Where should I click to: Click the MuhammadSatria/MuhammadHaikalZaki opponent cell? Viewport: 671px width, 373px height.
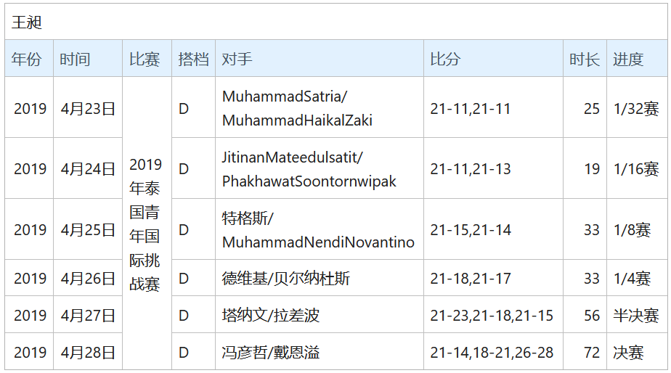tap(296, 108)
